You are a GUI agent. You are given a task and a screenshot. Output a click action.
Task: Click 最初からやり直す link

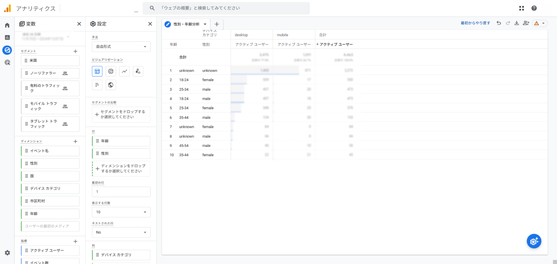(475, 23)
